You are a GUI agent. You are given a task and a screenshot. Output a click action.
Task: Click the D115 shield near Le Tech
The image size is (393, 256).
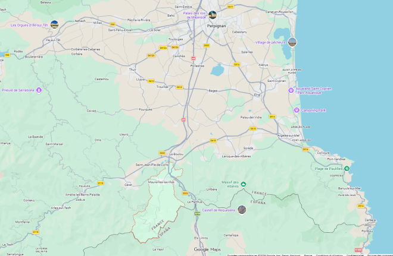(36, 232)
